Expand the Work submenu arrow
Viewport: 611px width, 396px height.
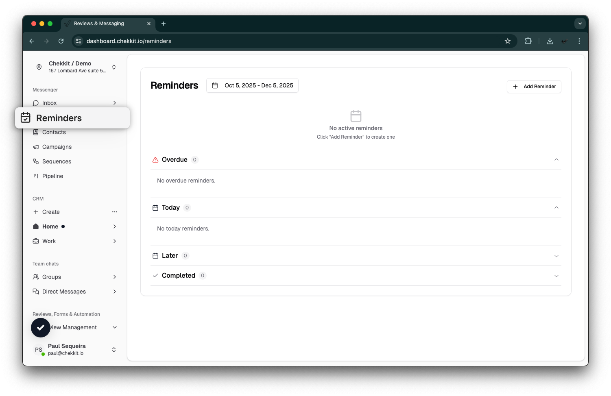[x=115, y=241]
